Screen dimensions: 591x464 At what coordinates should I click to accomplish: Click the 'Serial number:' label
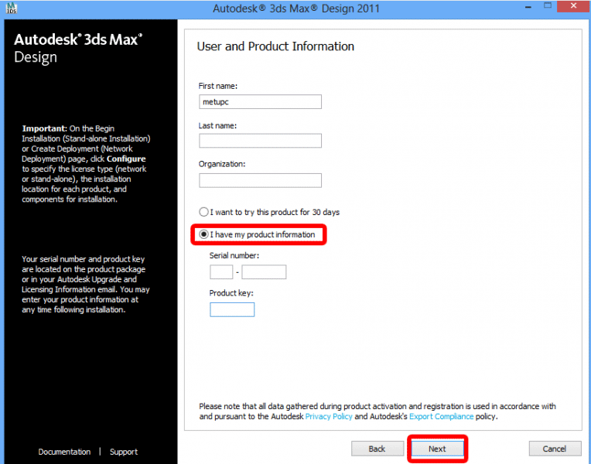click(234, 255)
